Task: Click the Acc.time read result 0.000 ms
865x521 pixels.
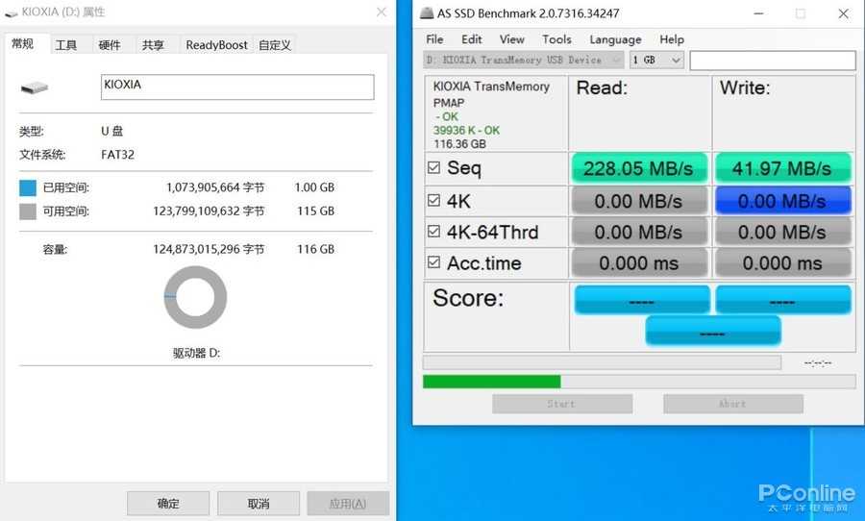Action: click(x=639, y=263)
